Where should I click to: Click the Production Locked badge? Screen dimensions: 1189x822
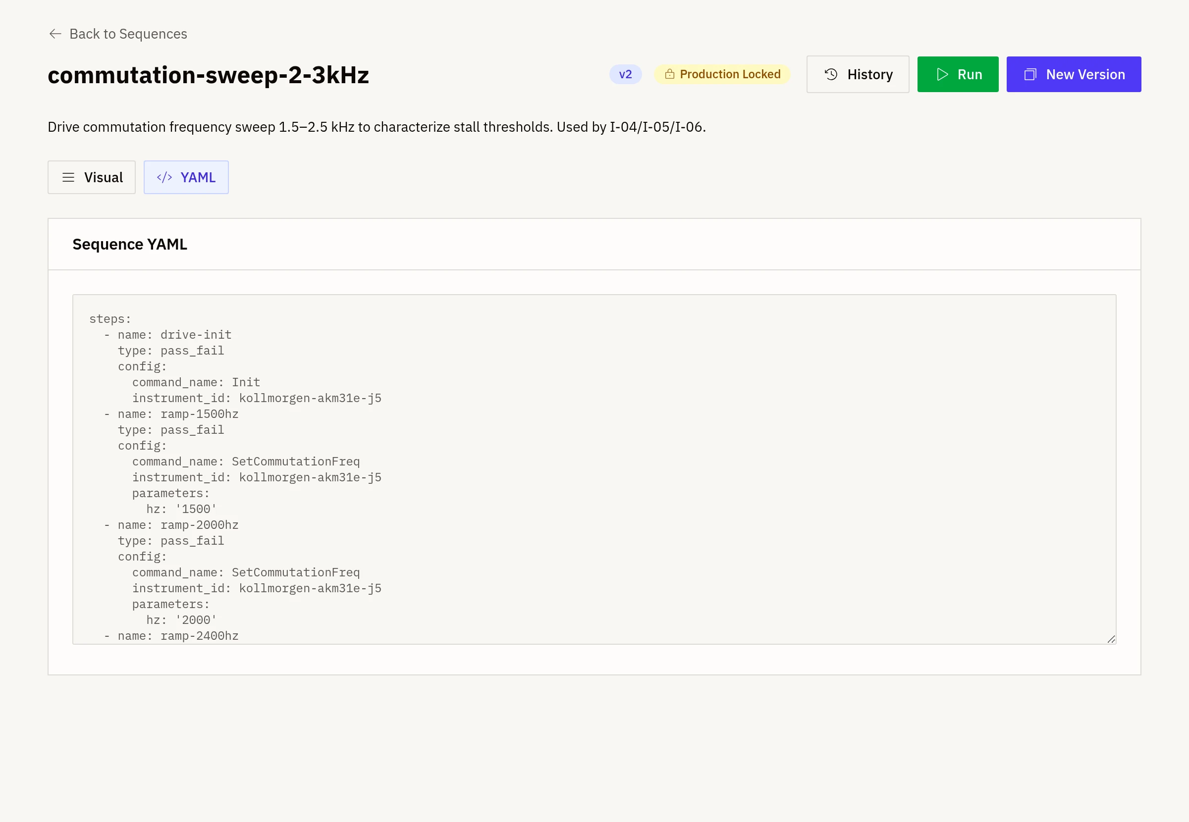click(722, 74)
